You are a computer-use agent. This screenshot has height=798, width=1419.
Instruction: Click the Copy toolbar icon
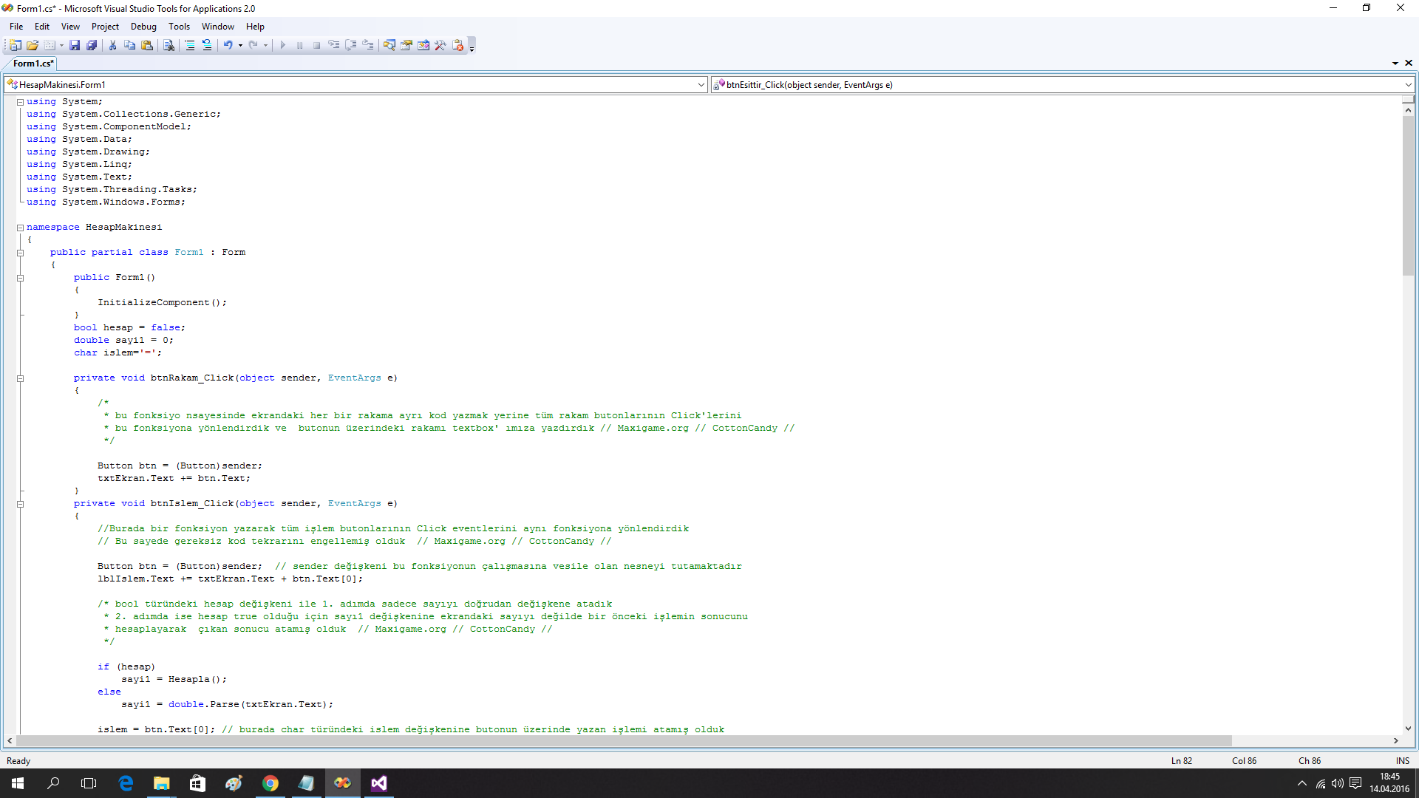[x=129, y=45]
